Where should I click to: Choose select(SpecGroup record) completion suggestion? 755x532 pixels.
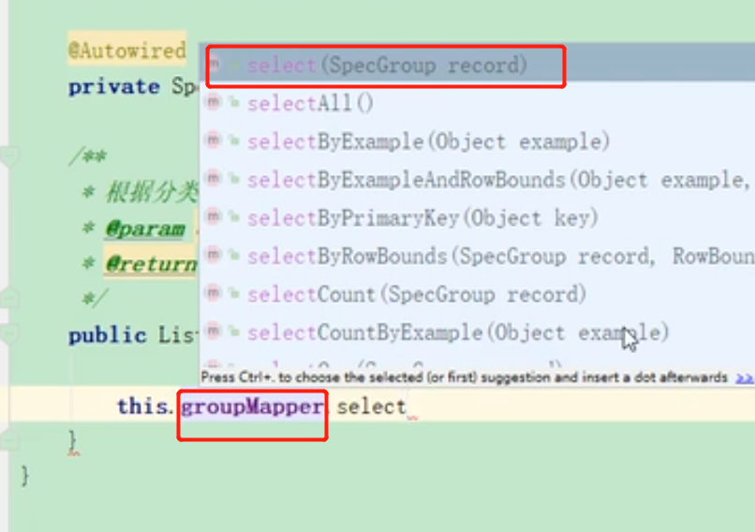click(x=477, y=65)
